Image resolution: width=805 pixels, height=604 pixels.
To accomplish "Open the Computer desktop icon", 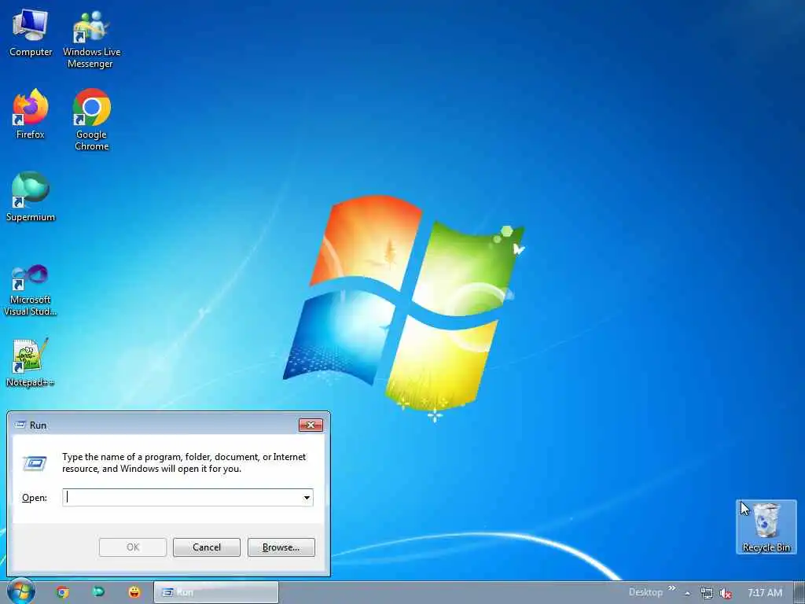I will pos(31,33).
